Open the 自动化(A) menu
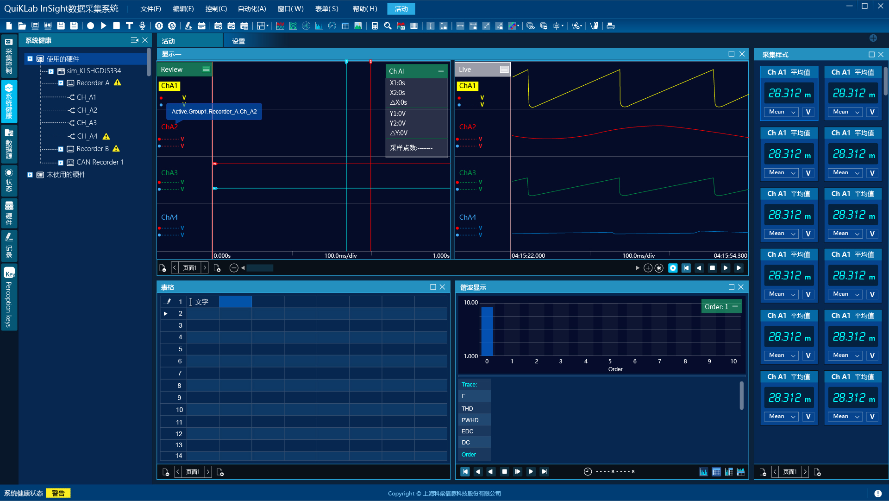 pos(251,9)
